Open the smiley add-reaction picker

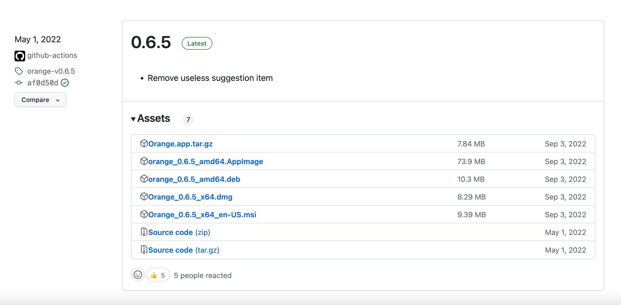138,275
